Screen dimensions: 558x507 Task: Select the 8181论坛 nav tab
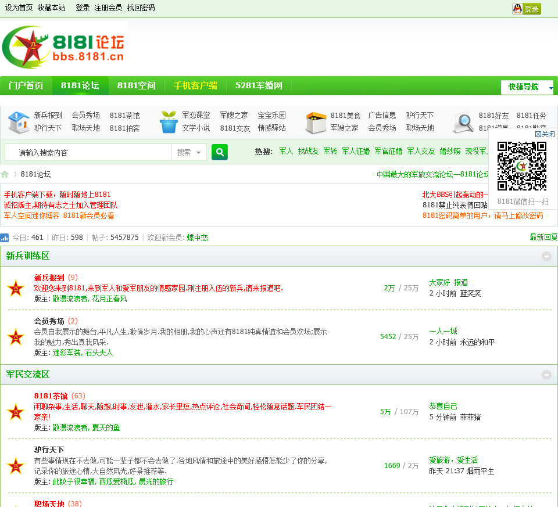pos(80,86)
